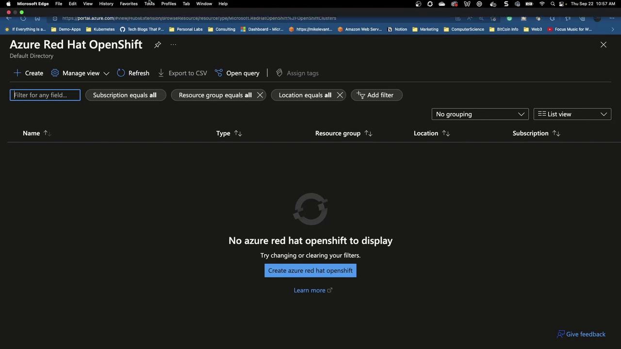Pin the Azure Red Hat OpenShift blade

pyautogui.click(x=158, y=45)
